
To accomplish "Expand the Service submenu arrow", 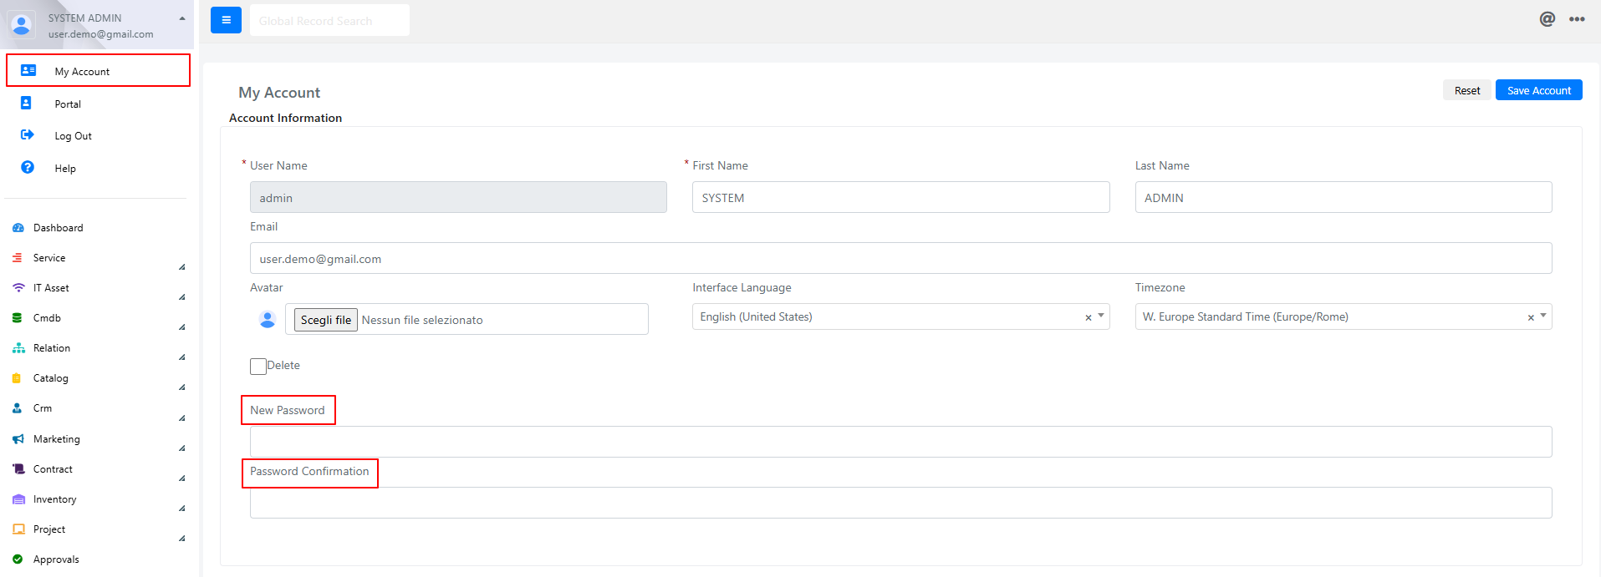I will pos(181,267).
